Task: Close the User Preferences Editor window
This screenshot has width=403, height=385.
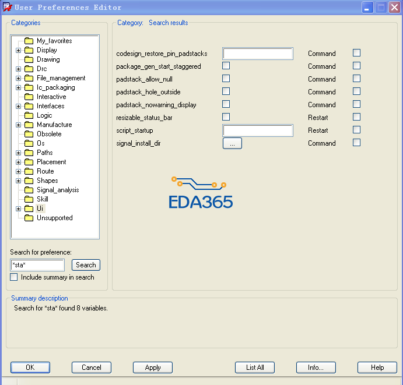Action: tap(394, 8)
